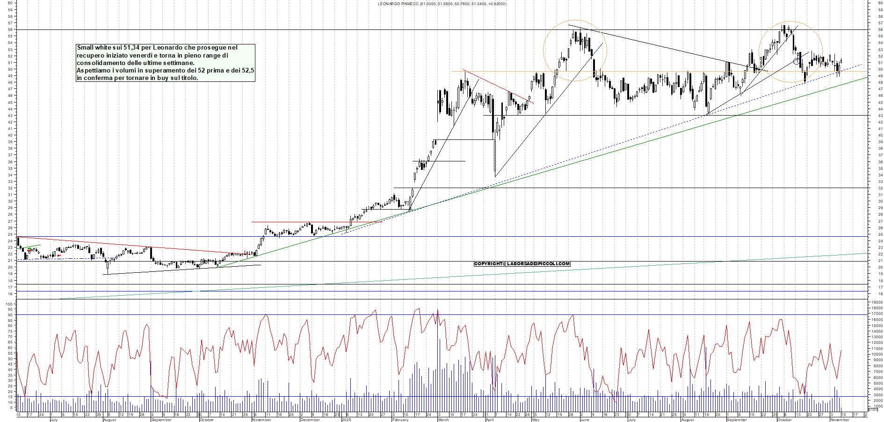
Task: Click the COPYRIGHT@LABORSADEIPICCOLI.COM watermark
Action: 522,263
